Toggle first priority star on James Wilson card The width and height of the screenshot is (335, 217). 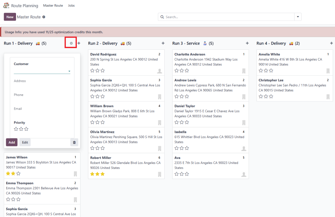click(8, 173)
